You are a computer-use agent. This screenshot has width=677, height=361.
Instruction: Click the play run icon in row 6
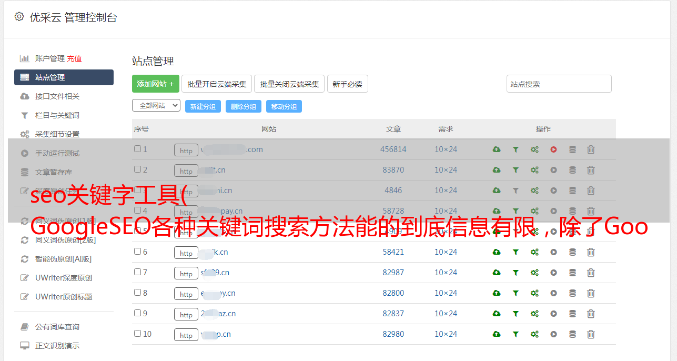coord(553,252)
